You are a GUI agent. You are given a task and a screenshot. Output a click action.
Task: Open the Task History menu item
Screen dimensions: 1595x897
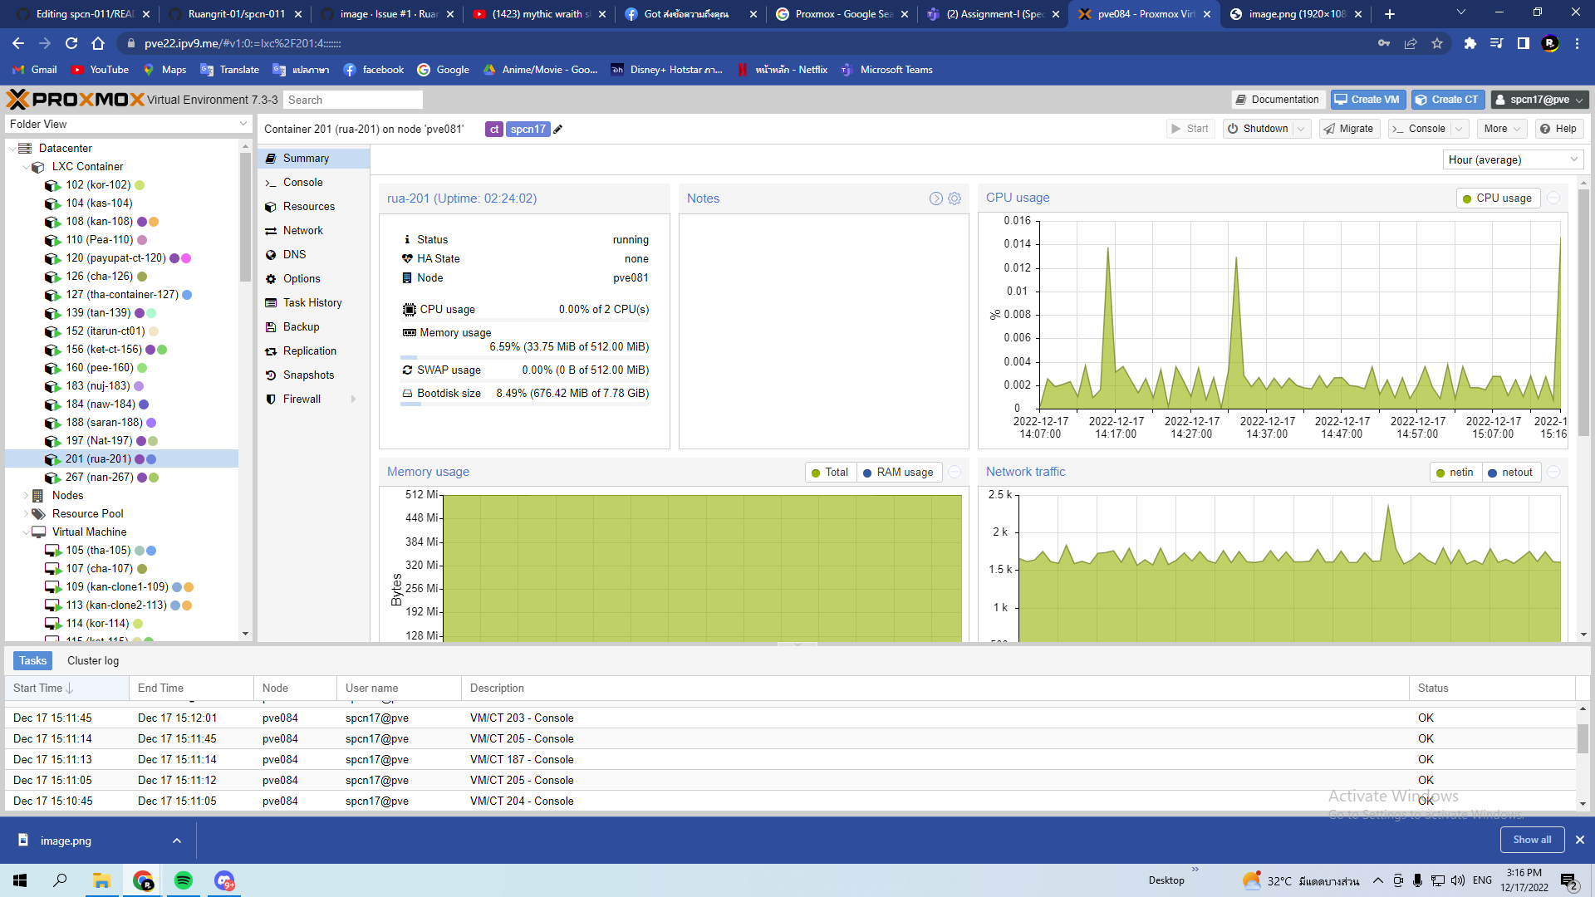coord(312,303)
